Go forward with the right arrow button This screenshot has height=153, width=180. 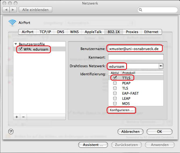13,10
